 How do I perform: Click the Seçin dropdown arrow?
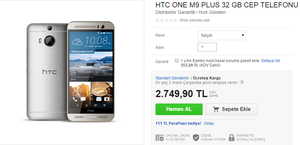[x=243, y=35]
